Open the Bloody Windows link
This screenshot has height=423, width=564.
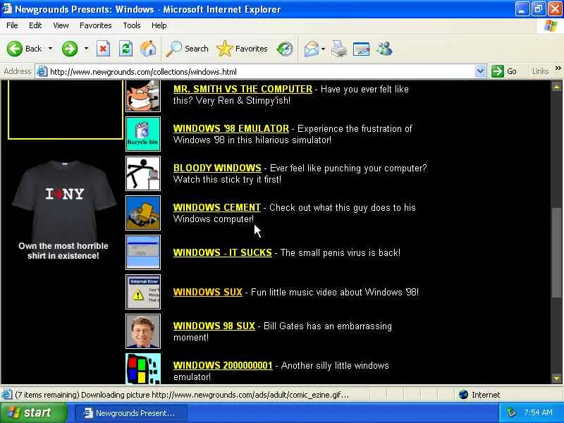(x=217, y=168)
